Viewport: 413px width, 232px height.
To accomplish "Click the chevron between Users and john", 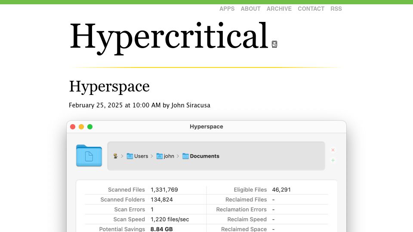I will click(x=152, y=156).
